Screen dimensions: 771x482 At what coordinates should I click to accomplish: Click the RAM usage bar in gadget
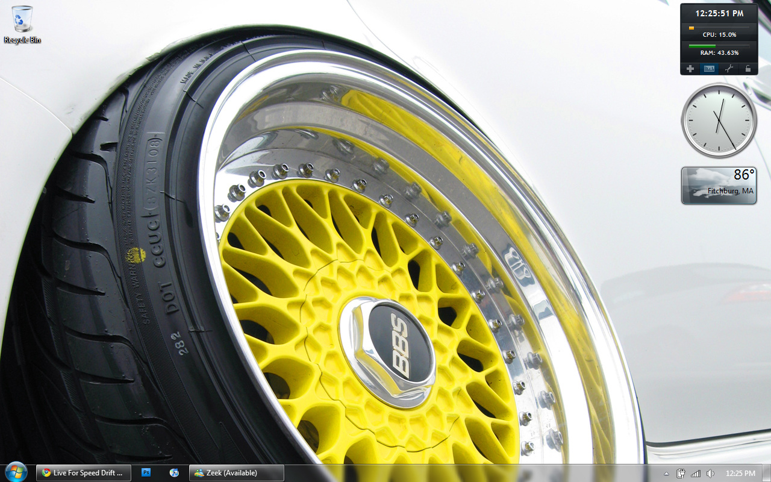coord(719,46)
